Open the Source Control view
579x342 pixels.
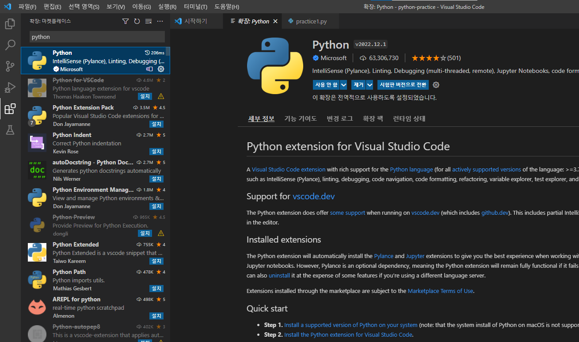click(x=10, y=66)
